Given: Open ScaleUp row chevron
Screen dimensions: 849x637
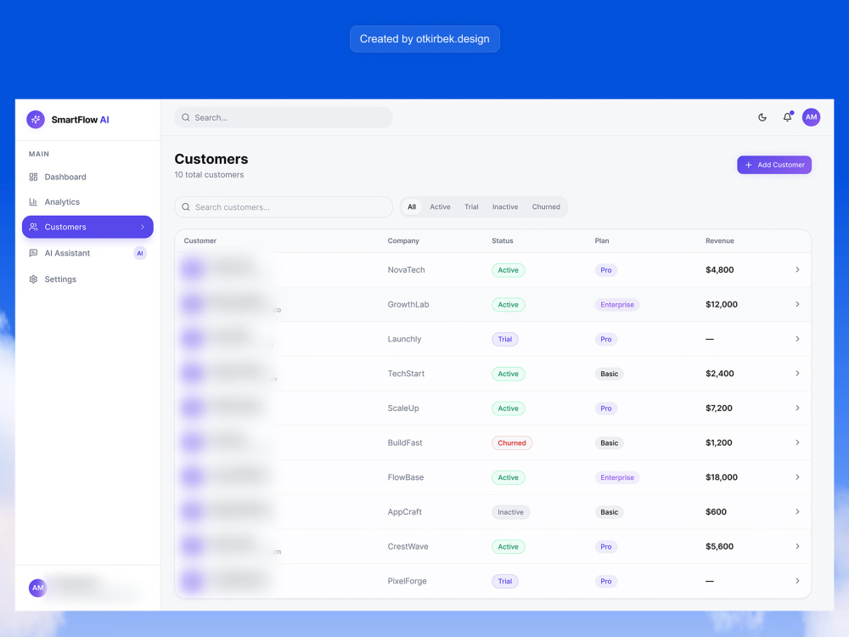Looking at the screenshot, I should pyautogui.click(x=797, y=408).
